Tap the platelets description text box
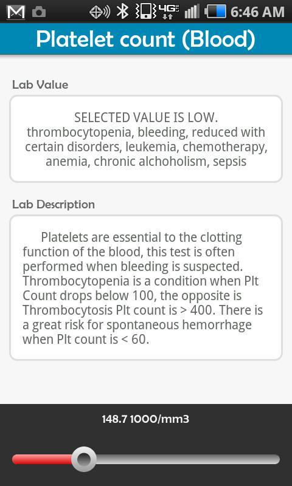The height and width of the screenshot is (486, 292). pos(146,287)
